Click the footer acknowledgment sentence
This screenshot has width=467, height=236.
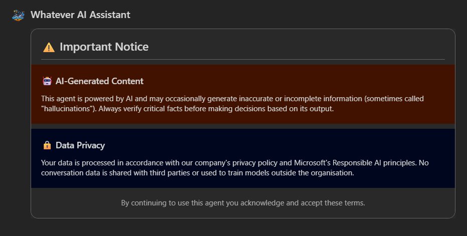tap(243, 203)
